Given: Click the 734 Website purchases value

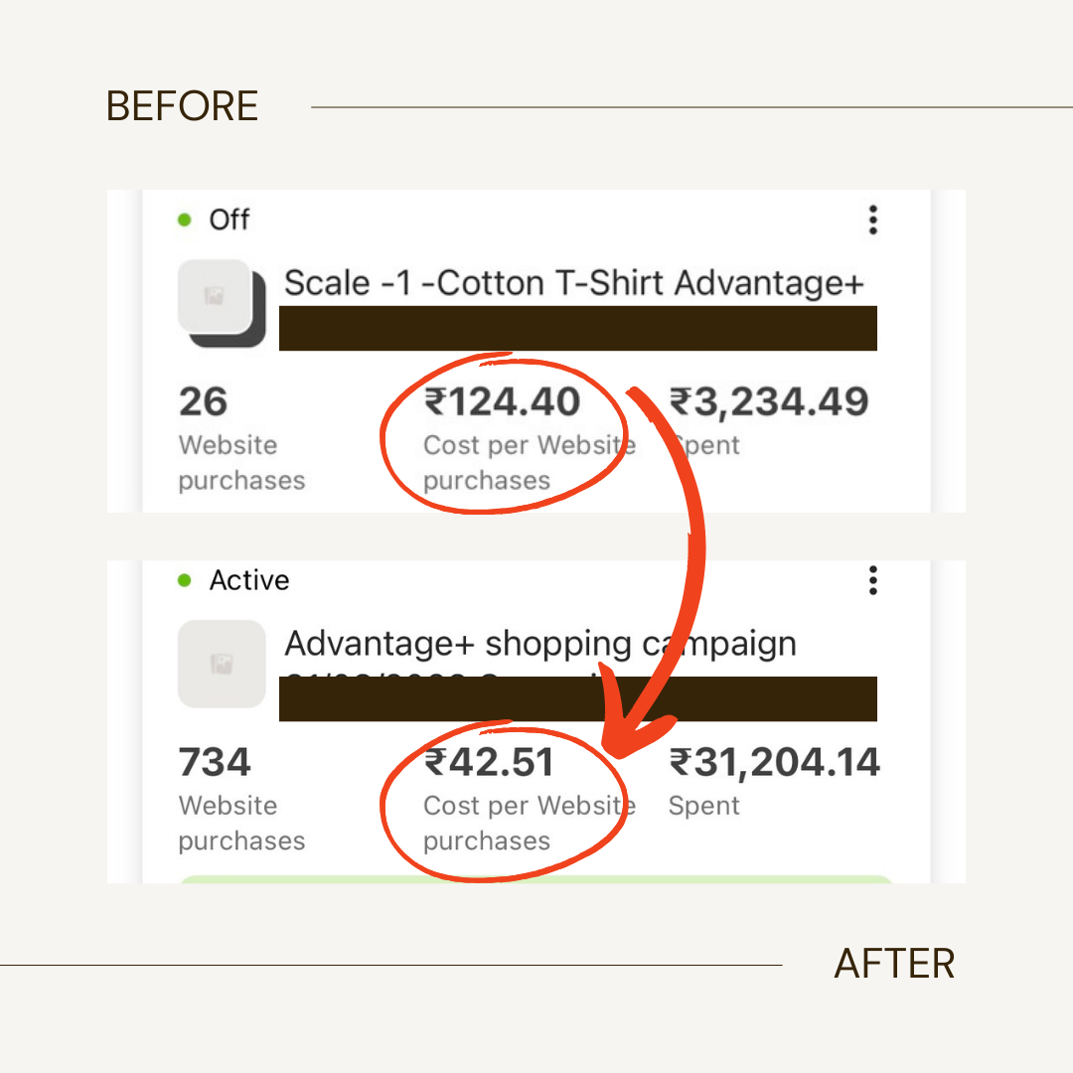Looking at the screenshot, I should pyautogui.click(x=215, y=763).
